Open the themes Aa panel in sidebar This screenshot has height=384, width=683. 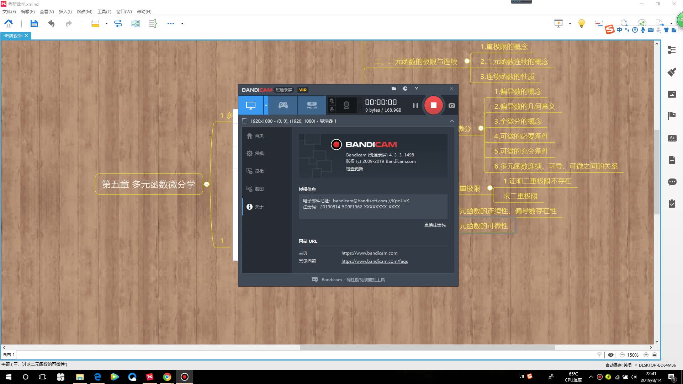click(x=672, y=138)
